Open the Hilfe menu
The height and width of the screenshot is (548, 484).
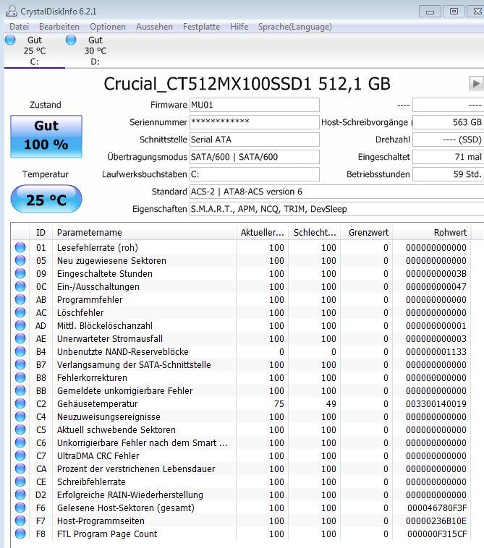[239, 27]
